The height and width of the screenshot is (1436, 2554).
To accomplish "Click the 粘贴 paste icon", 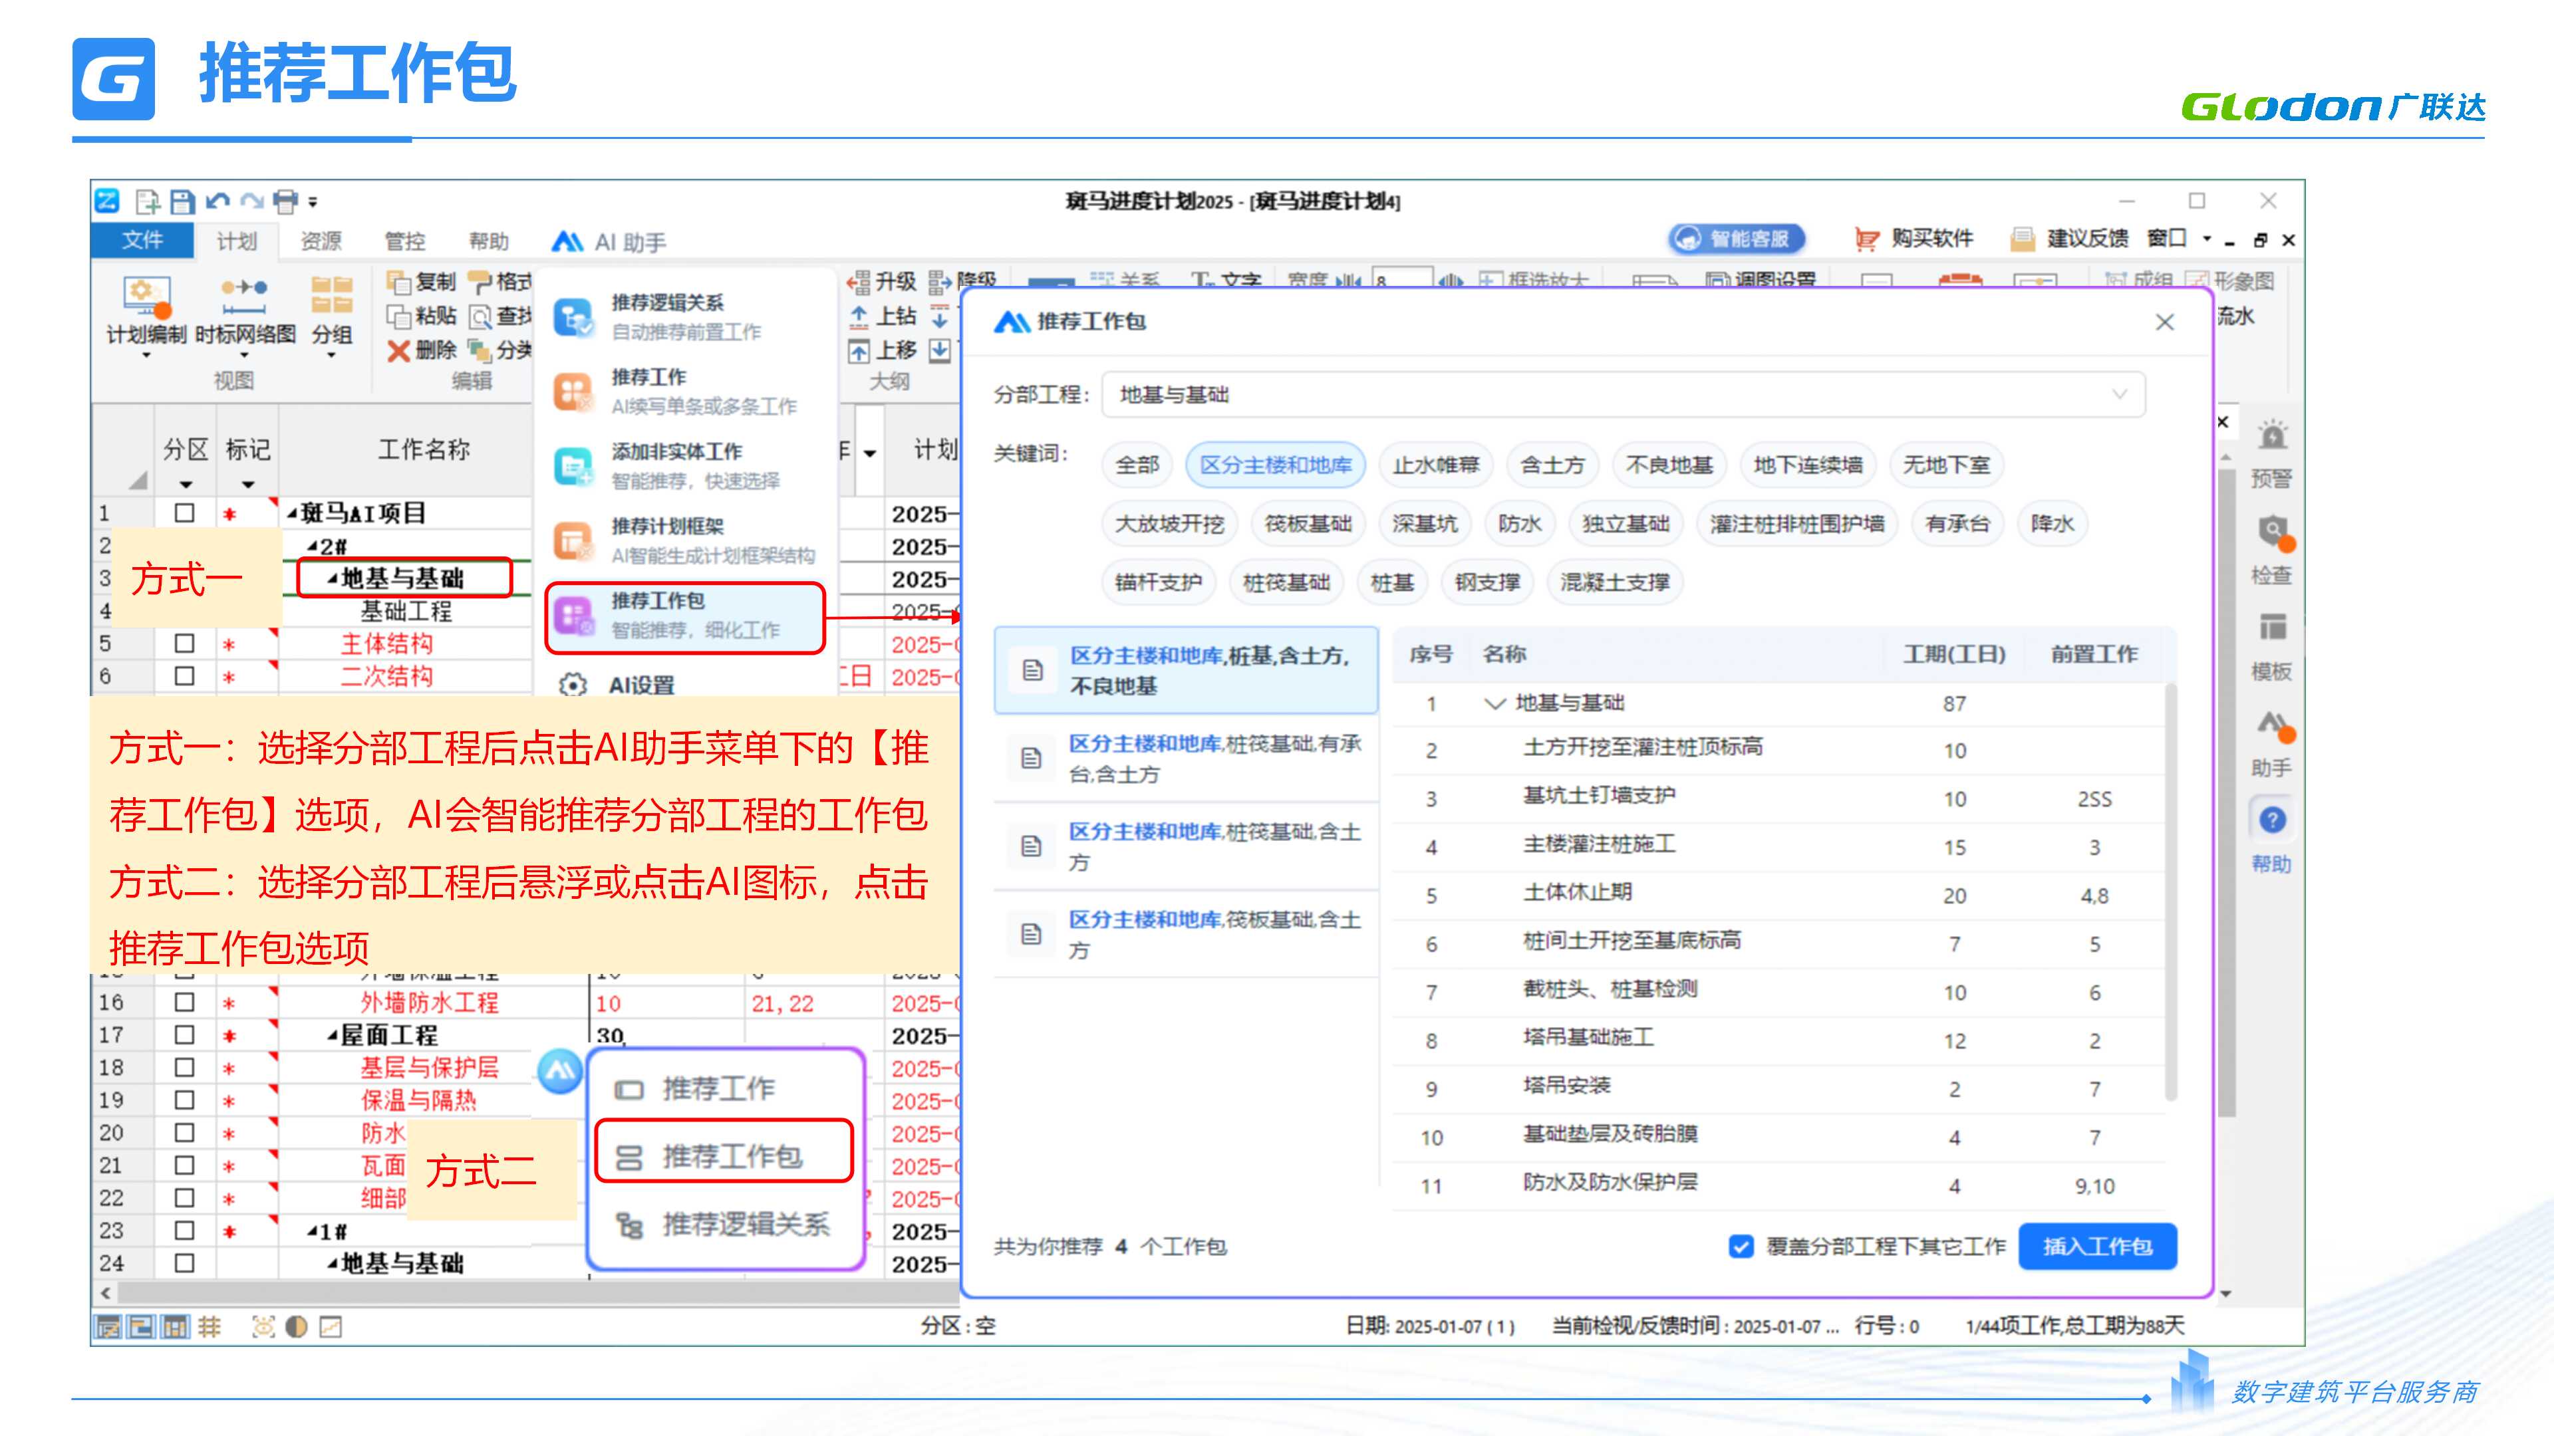I will [398, 316].
